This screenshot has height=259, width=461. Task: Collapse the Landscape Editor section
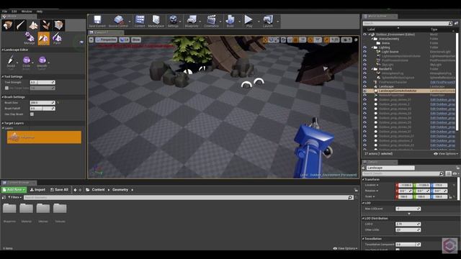[3, 50]
